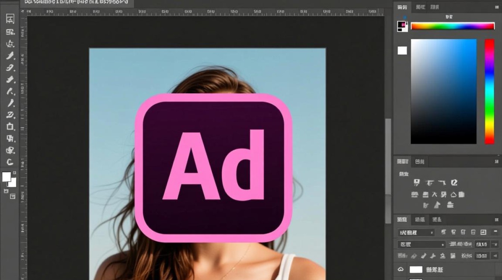
Task: Activate the first tab of the layers panel
Action: (402, 220)
